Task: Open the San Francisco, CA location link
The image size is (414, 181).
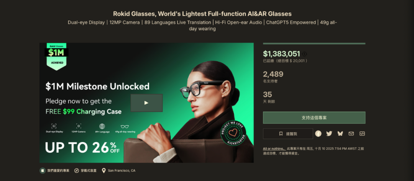Action: pyautogui.click(x=122, y=171)
